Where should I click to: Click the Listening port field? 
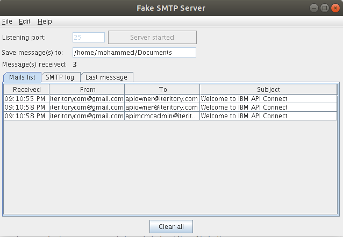[89, 38]
